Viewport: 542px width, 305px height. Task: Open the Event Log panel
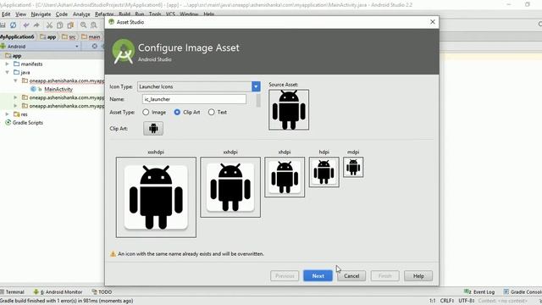tap(479, 291)
